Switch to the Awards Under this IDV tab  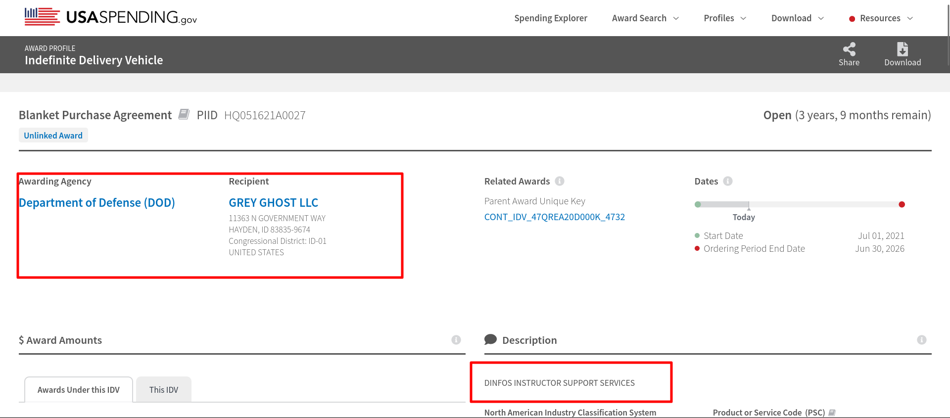coord(79,390)
